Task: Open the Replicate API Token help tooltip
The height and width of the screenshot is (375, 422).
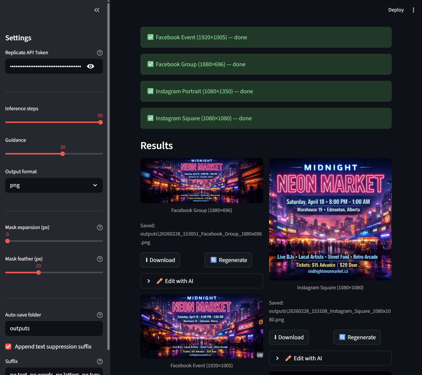Action: (x=100, y=53)
